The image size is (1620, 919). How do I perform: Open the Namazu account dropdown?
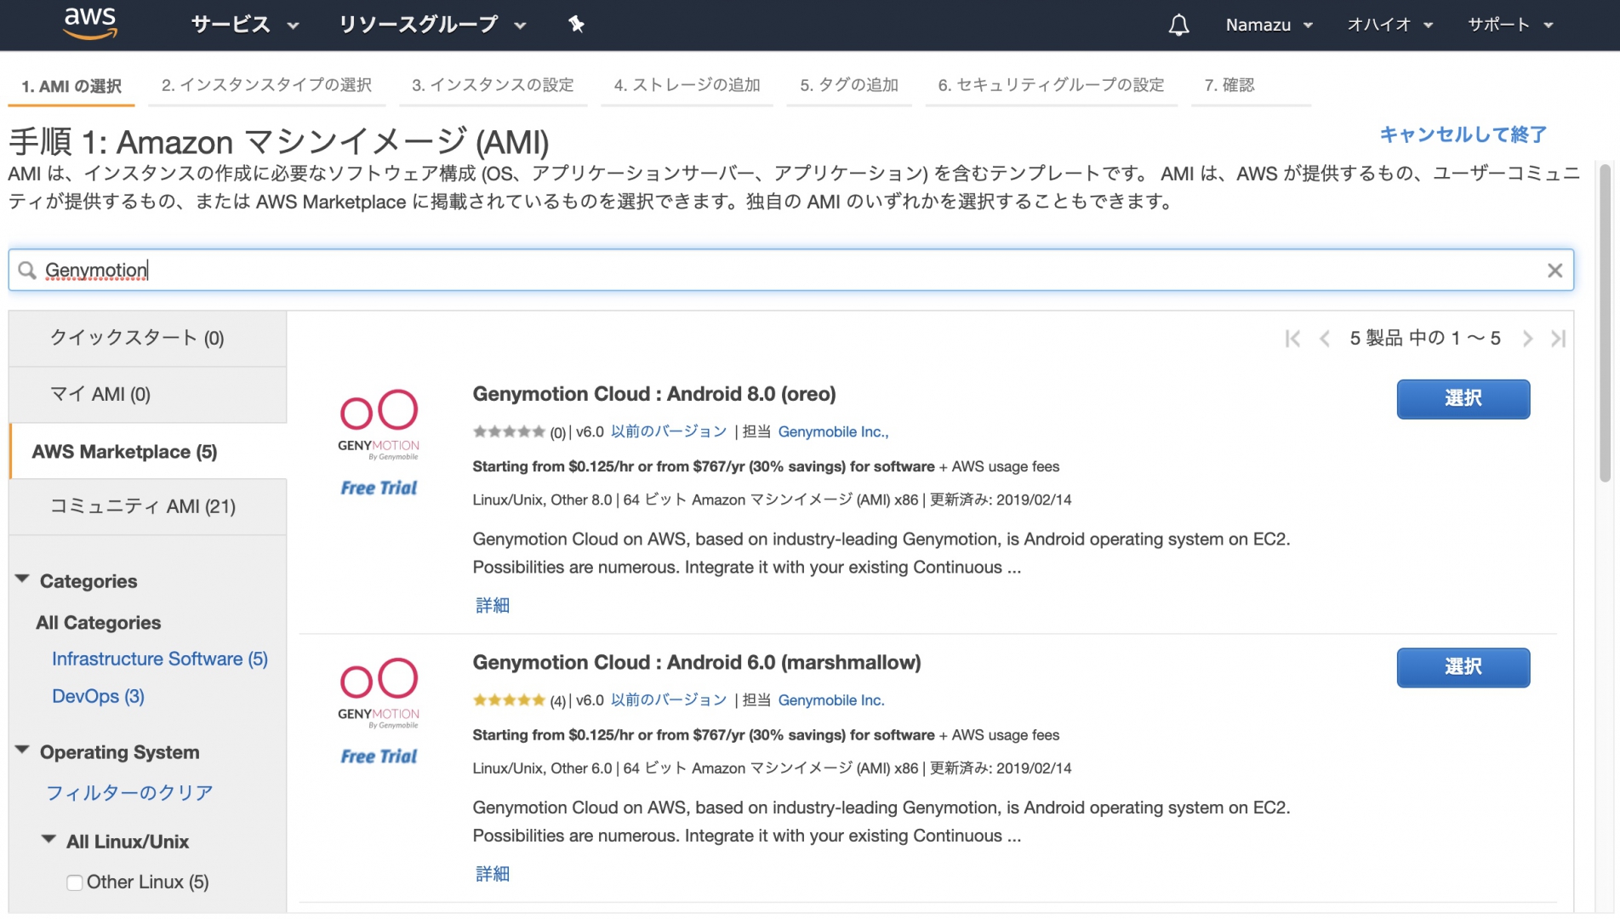[1269, 25]
